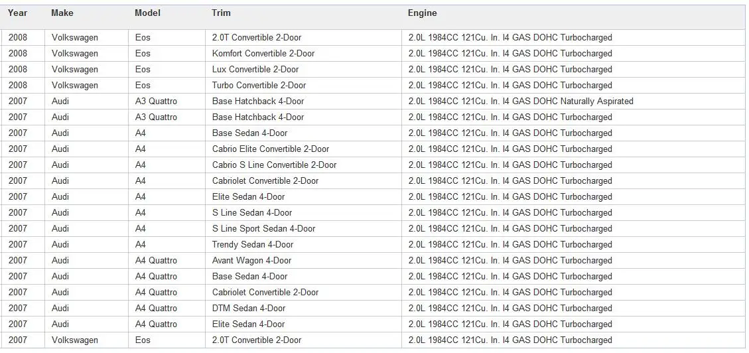This screenshot has width=749, height=353.
Task: Click the Turbo Convertible 2-Door trim cell
Action: [259, 86]
